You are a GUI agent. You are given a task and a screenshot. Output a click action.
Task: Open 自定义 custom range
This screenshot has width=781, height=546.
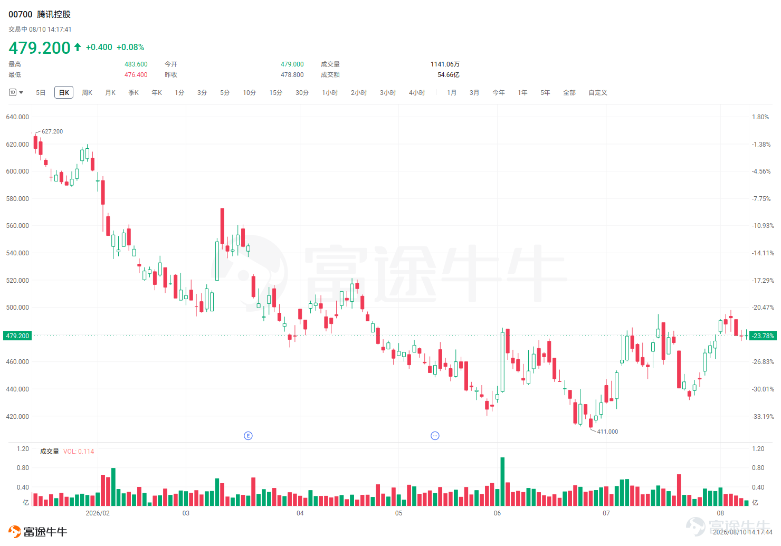coord(598,93)
